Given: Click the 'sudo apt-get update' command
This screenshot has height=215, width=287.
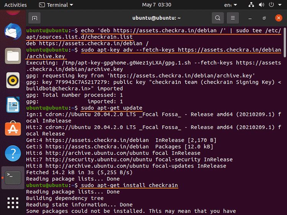Looking at the screenshot, I should pos(112,108).
